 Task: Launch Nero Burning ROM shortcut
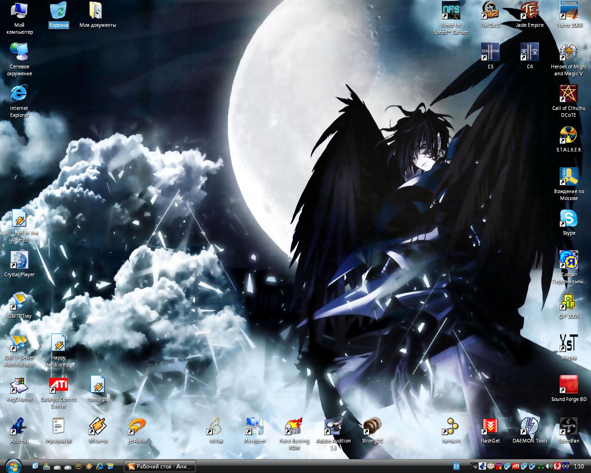(x=294, y=434)
